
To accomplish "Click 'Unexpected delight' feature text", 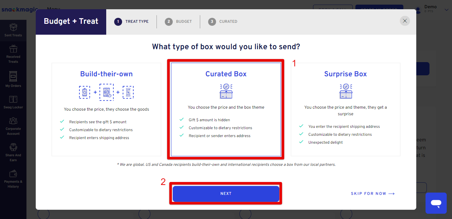I will pos(326,142).
